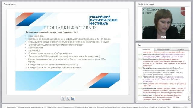
Task: Click the Конкурс детского рисунка bullet
Action: click(x=55, y=67)
